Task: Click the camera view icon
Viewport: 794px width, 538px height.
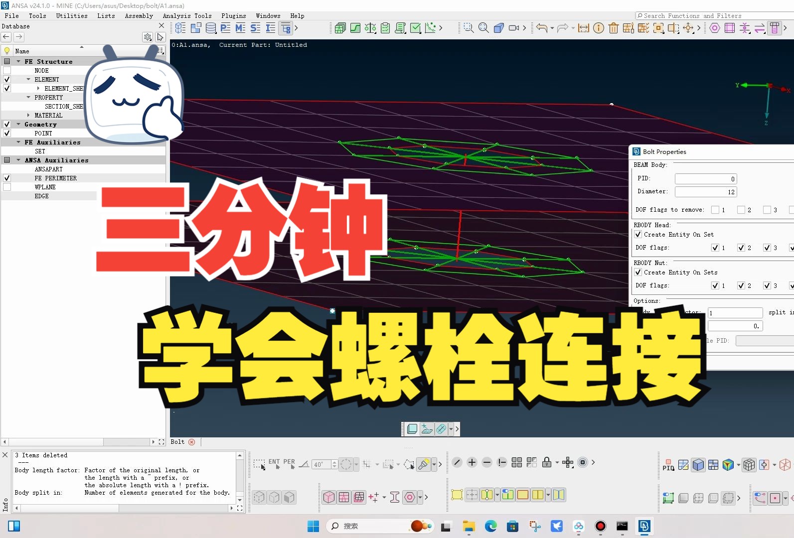Action: 514,28
